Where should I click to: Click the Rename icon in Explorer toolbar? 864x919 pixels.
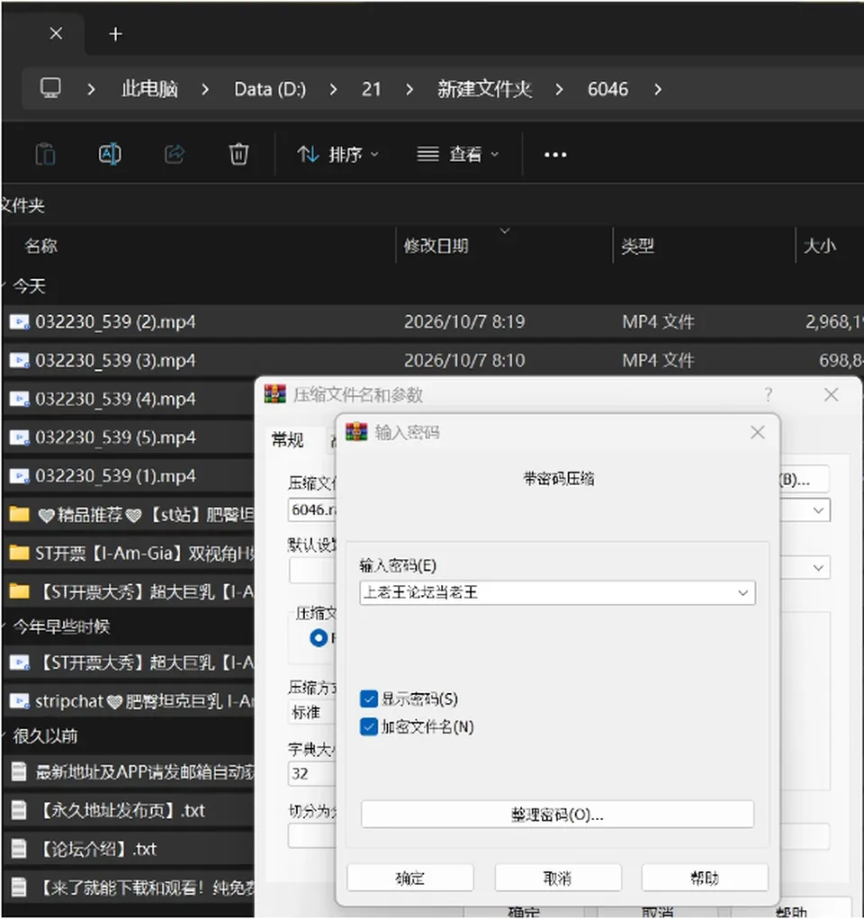110,154
